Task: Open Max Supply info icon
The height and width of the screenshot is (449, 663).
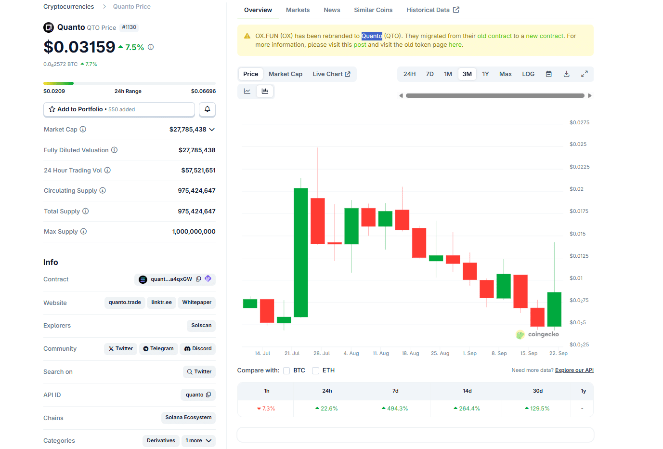Action: pyautogui.click(x=83, y=231)
